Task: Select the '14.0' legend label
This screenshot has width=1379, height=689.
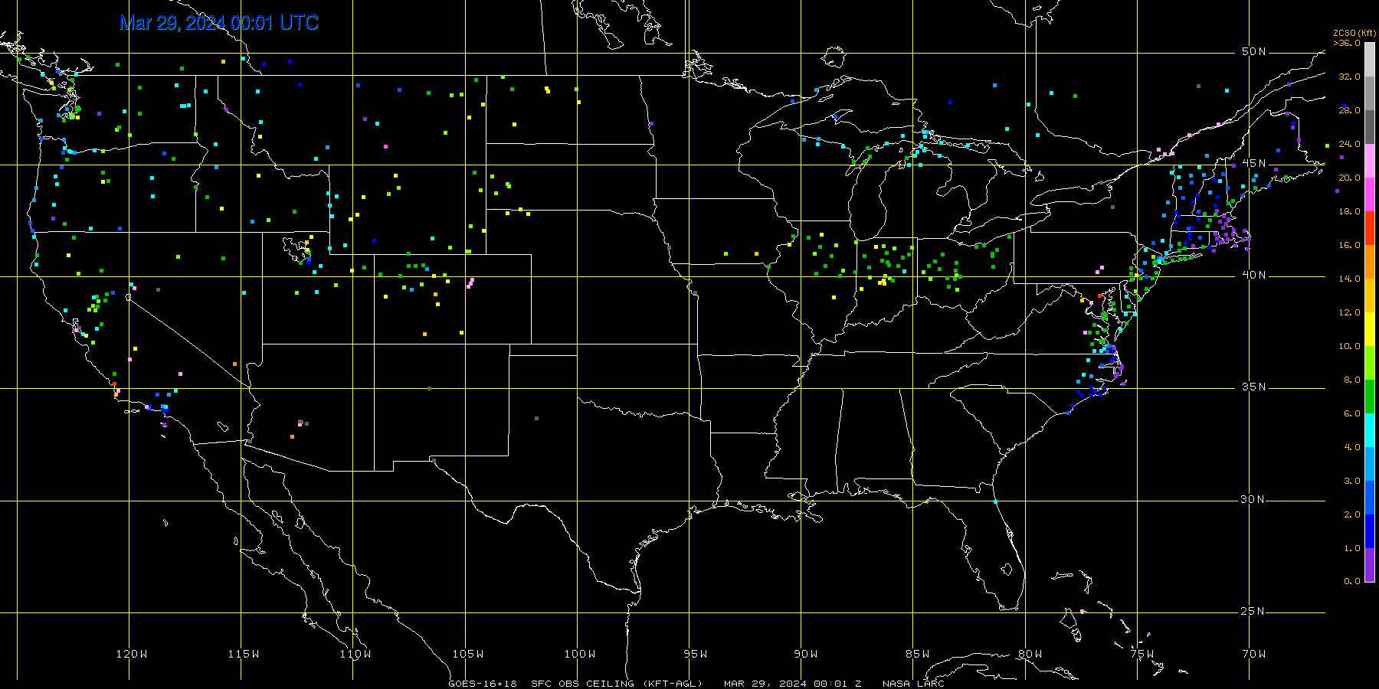Action: click(1349, 279)
